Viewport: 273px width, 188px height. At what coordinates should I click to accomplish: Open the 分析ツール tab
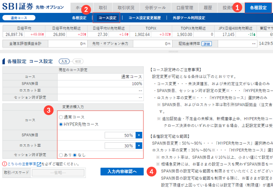[x=155, y=8]
